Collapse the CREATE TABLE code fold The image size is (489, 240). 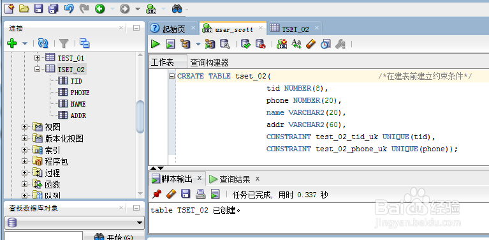pyautogui.click(x=172, y=76)
